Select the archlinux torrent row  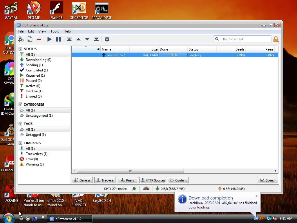click(175, 55)
